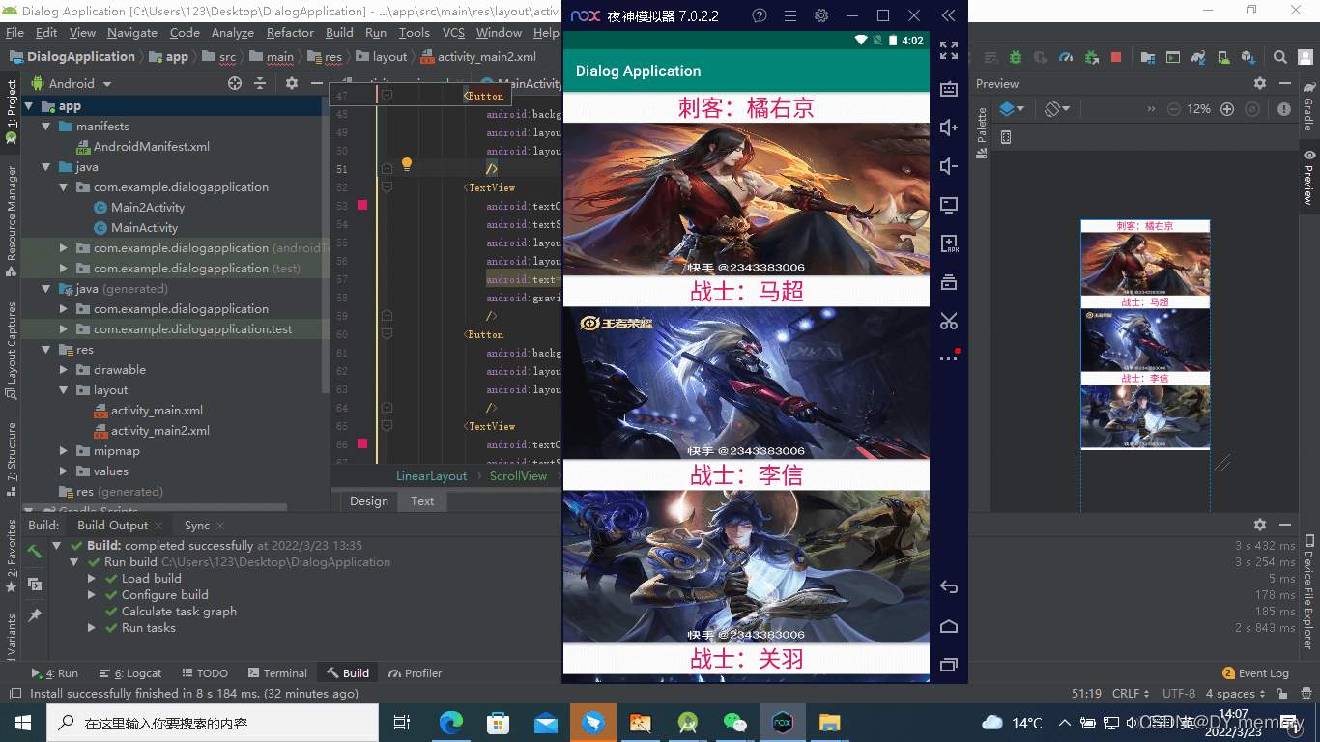
Task: Click the red Stop button
Action: 1116,57
